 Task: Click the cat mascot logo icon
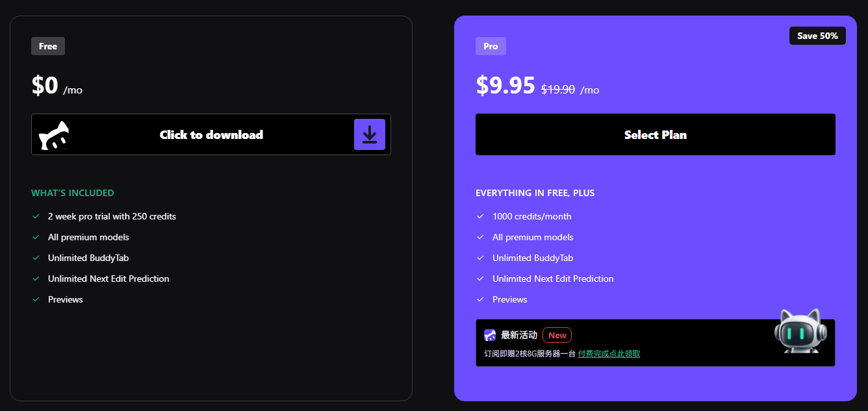[x=54, y=136]
